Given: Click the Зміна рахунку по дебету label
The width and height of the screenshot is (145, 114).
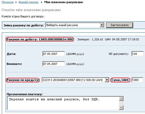Looking at the screenshot, I should (x=24, y=25).
